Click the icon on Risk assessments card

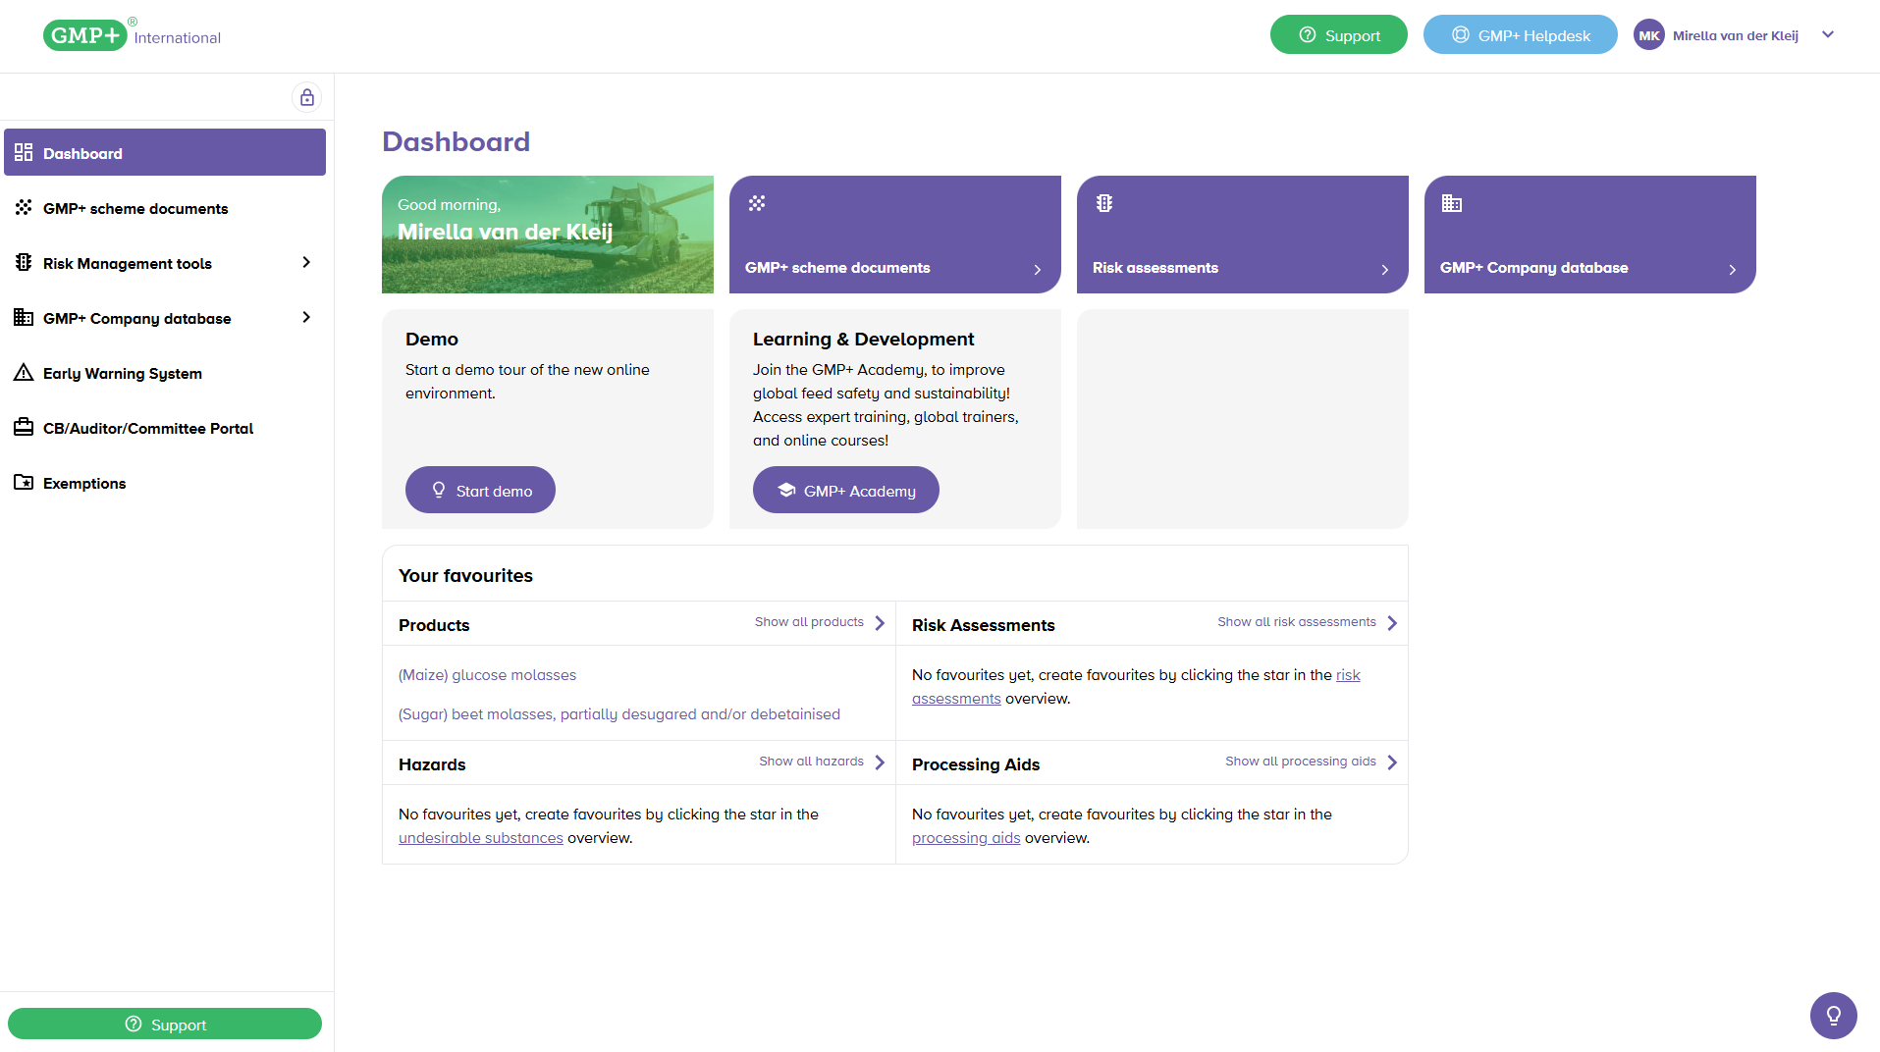pos(1104,203)
